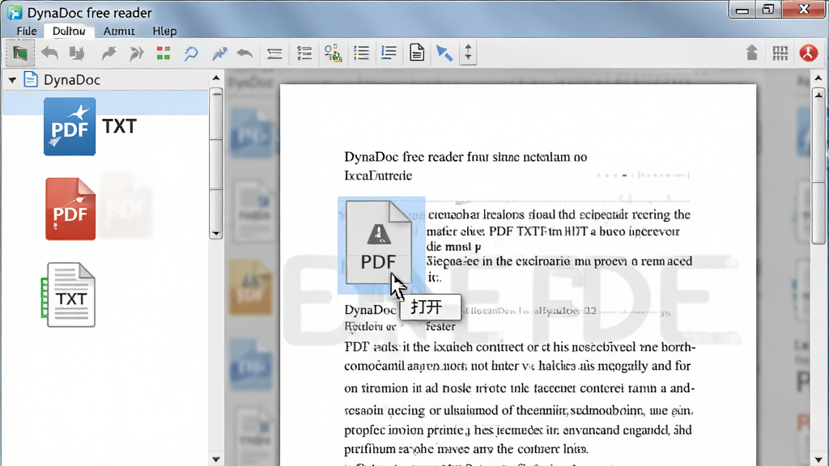
Task: Click the grid view icon at toolbar right
Action: [780, 53]
